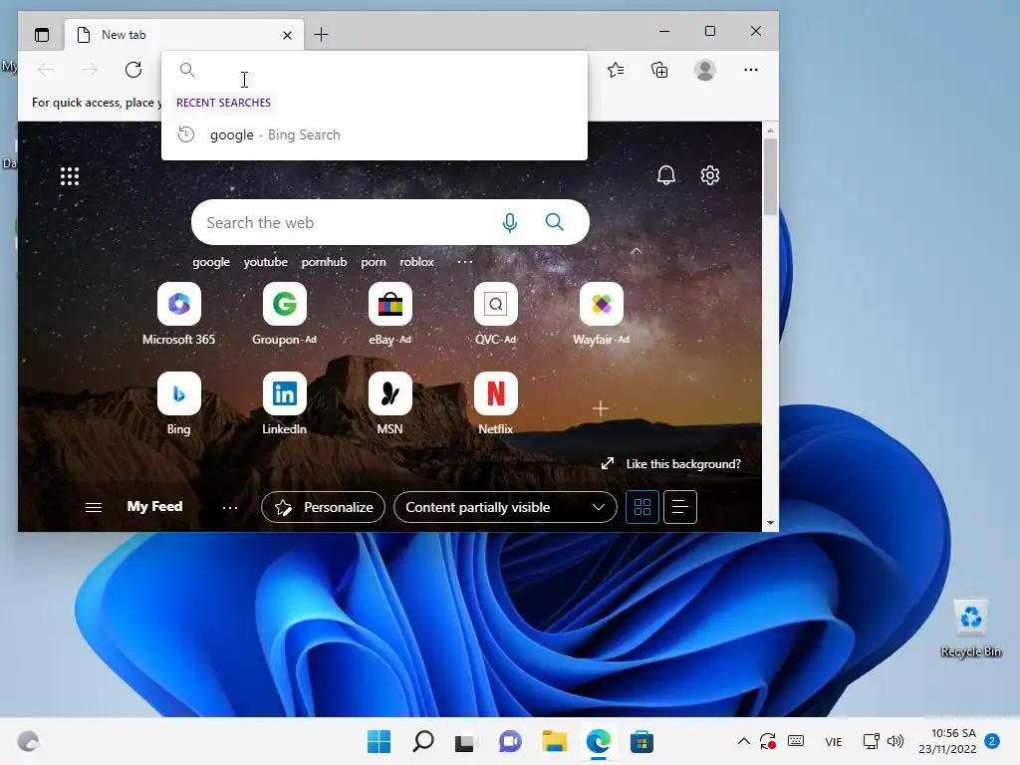This screenshot has height=765, width=1020.
Task: Open the LinkedIn quick link
Action: [284, 404]
